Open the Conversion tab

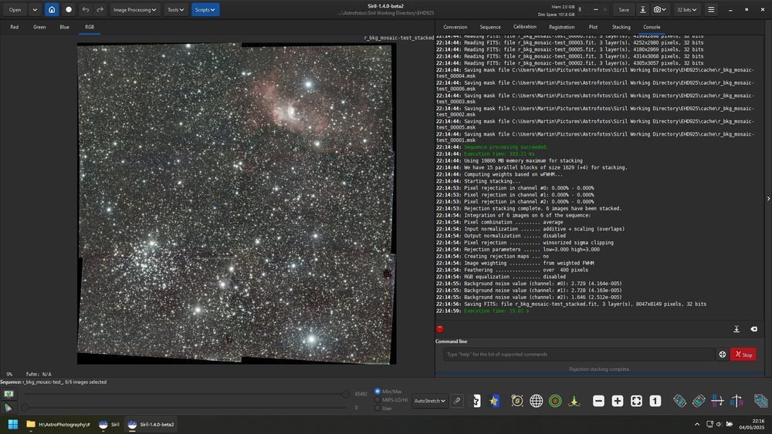point(455,27)
